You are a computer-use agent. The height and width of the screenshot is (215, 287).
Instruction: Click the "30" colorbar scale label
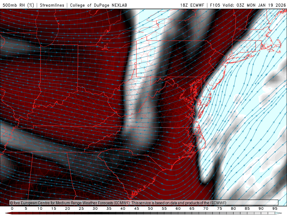tap(95, 209)
